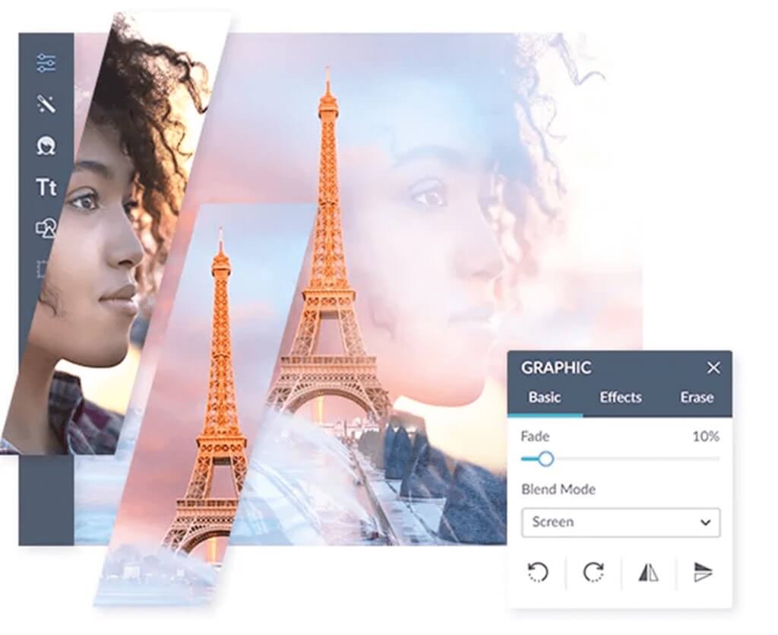Switch to the Basic tab

545,398
